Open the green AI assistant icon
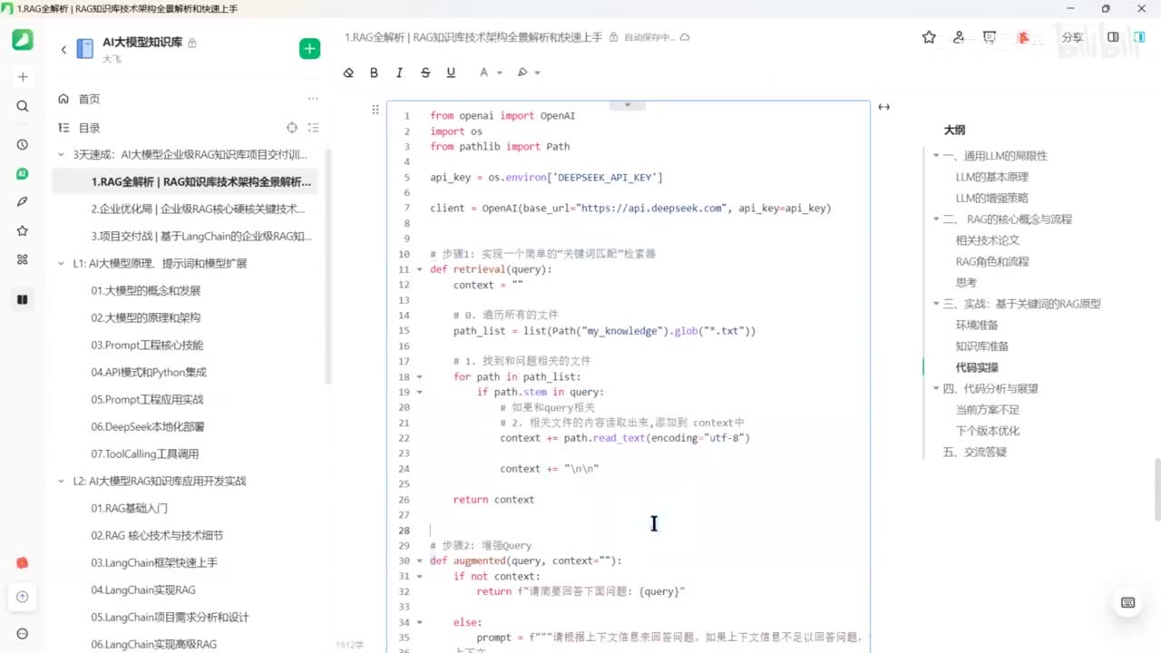1161x653 pixels. 23,173
